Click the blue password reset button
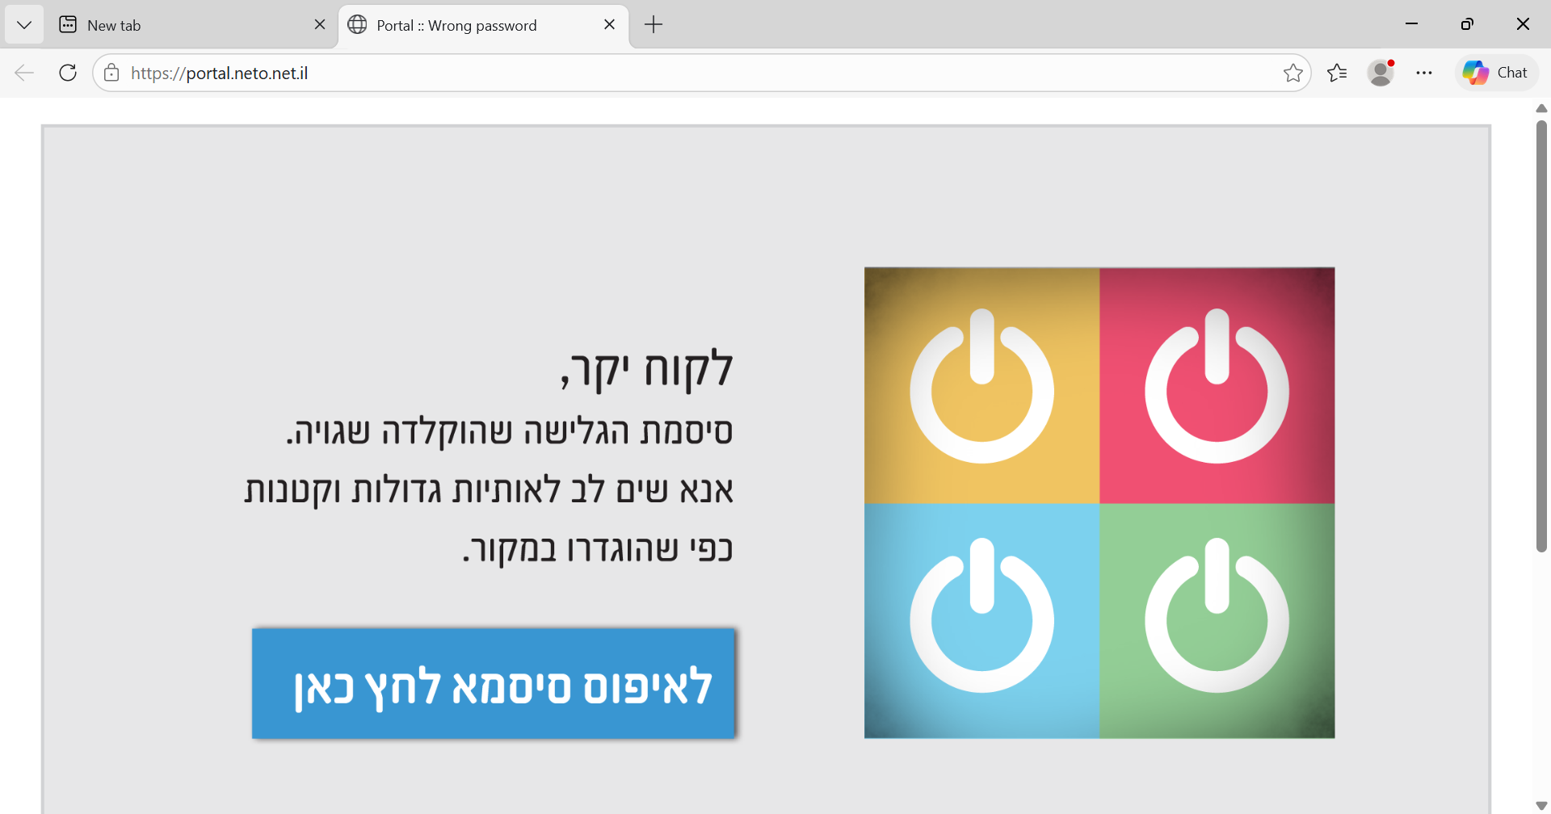 click(x=494, y=683)
